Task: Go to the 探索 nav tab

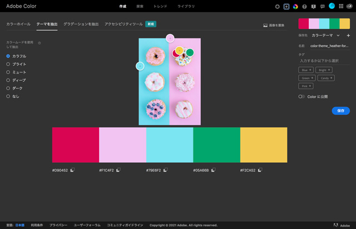Action: tap(140, 6)
